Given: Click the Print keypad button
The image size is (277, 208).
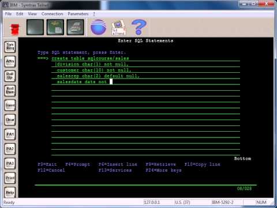Looking at the screenshot, I should tap(10, 178).
